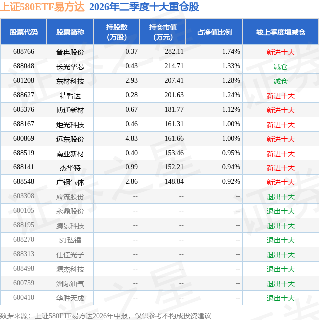This screenshot has width=319, height=320.
Task: Click stock name 长光华芯
Action: tap(70, 67)
